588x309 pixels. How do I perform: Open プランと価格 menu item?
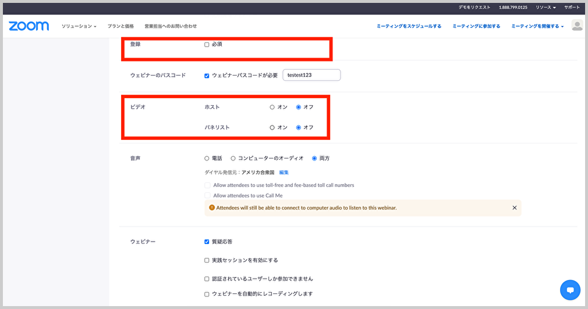[121, 26]
